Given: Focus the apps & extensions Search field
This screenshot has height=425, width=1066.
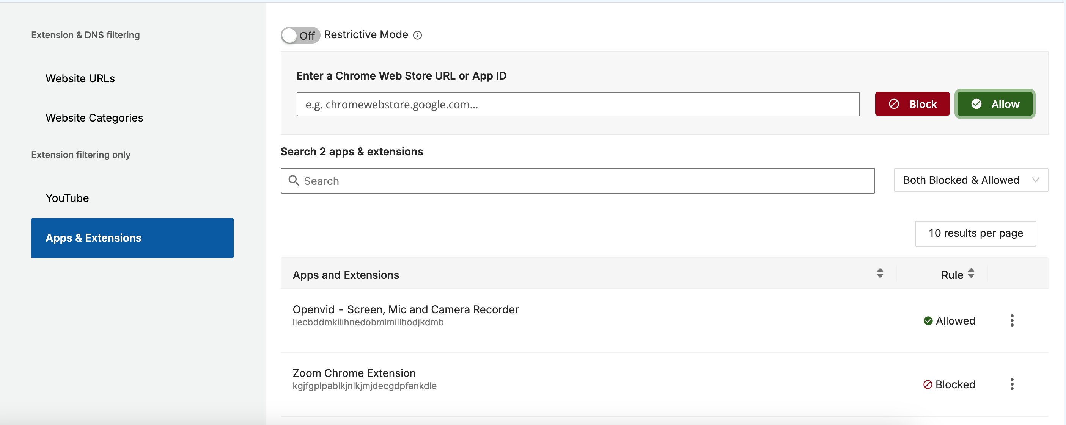Looking at the screenshot, I should coord(577,180).
